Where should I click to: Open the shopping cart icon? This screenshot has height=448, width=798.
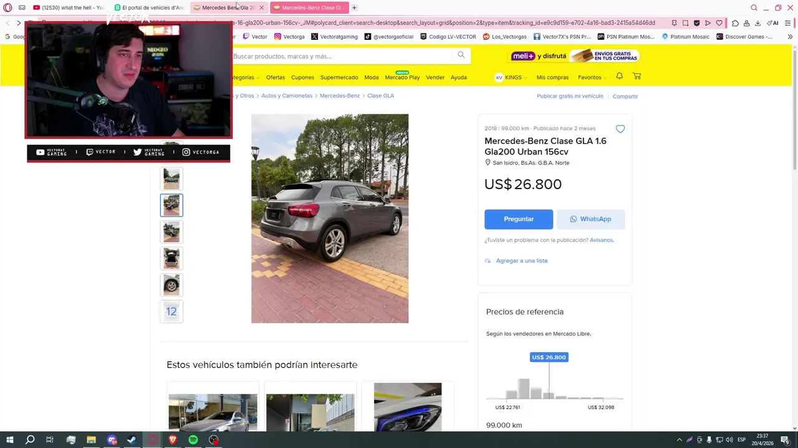coord(637,76)
